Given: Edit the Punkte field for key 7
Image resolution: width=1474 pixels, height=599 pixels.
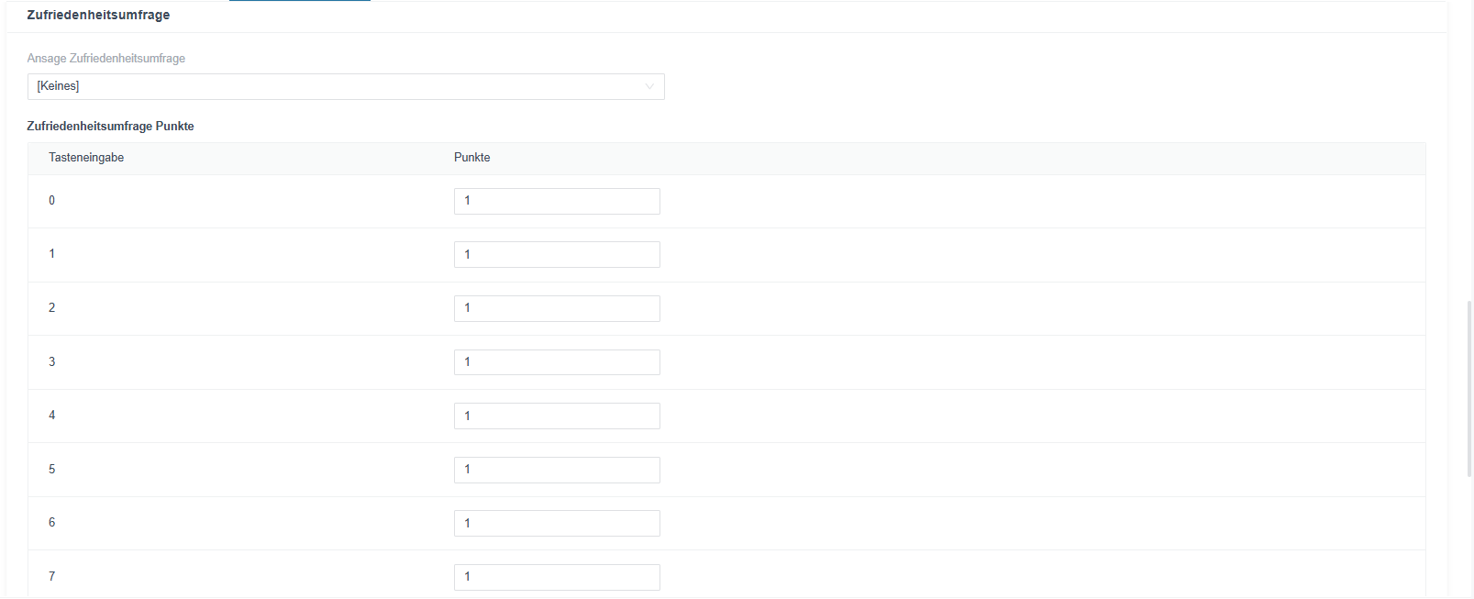Looking at the screenshot, I should [x=557, y=577].
